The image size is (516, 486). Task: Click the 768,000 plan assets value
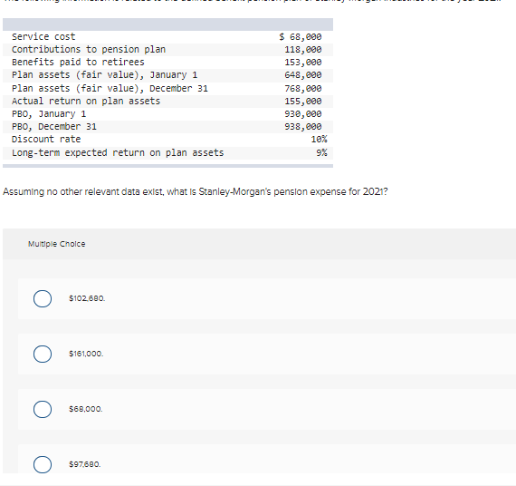pos(303,88)
